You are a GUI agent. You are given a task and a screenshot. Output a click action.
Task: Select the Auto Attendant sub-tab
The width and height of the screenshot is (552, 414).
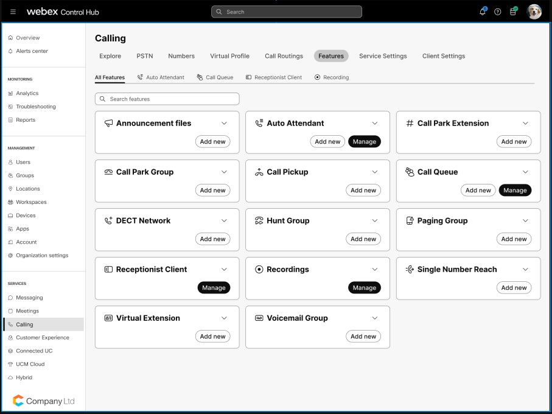[161, 77]
